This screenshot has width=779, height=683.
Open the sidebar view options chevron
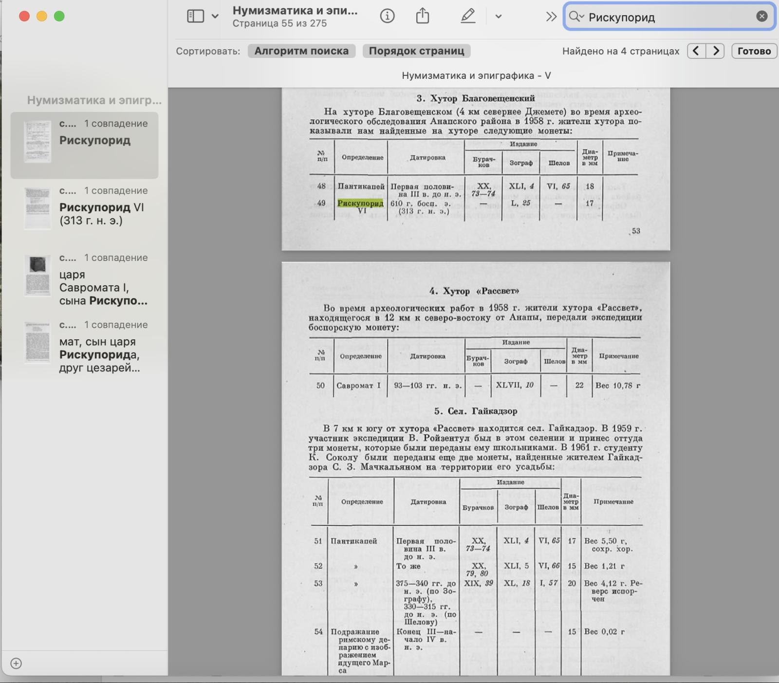point(215,17)
